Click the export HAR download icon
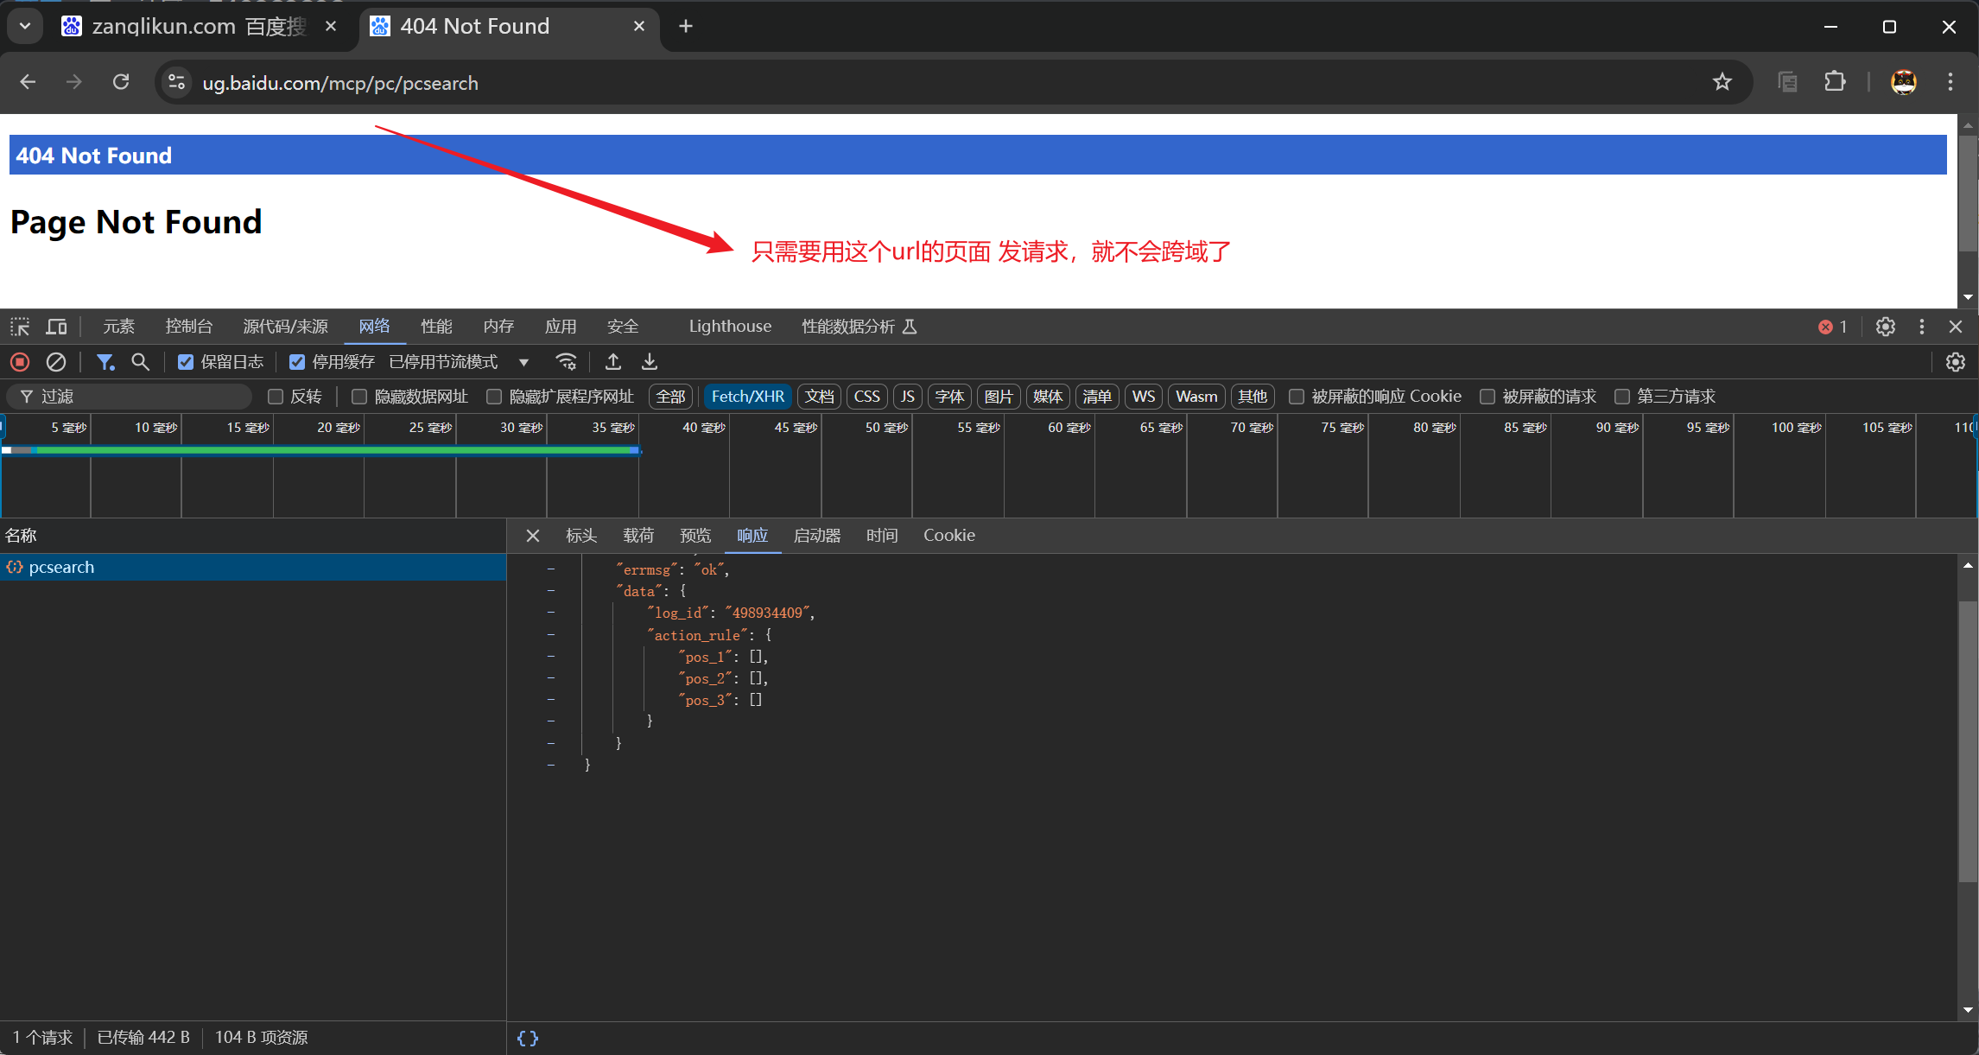 click(x=650, y=362)
